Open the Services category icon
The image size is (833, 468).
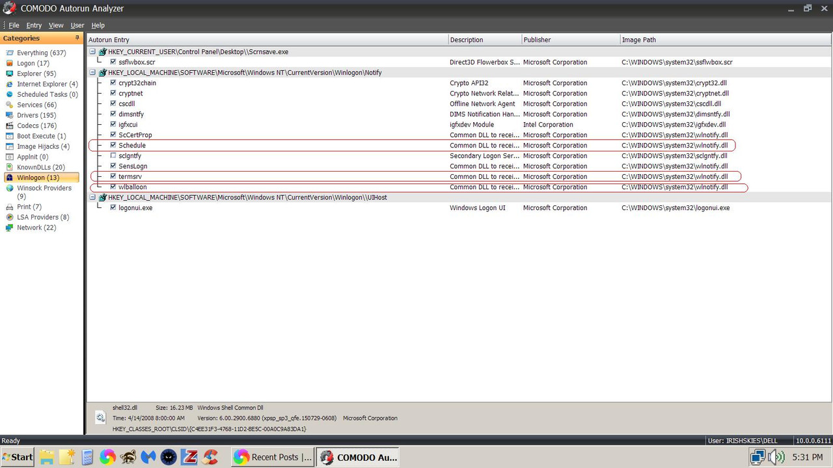[x=10, y=105]
